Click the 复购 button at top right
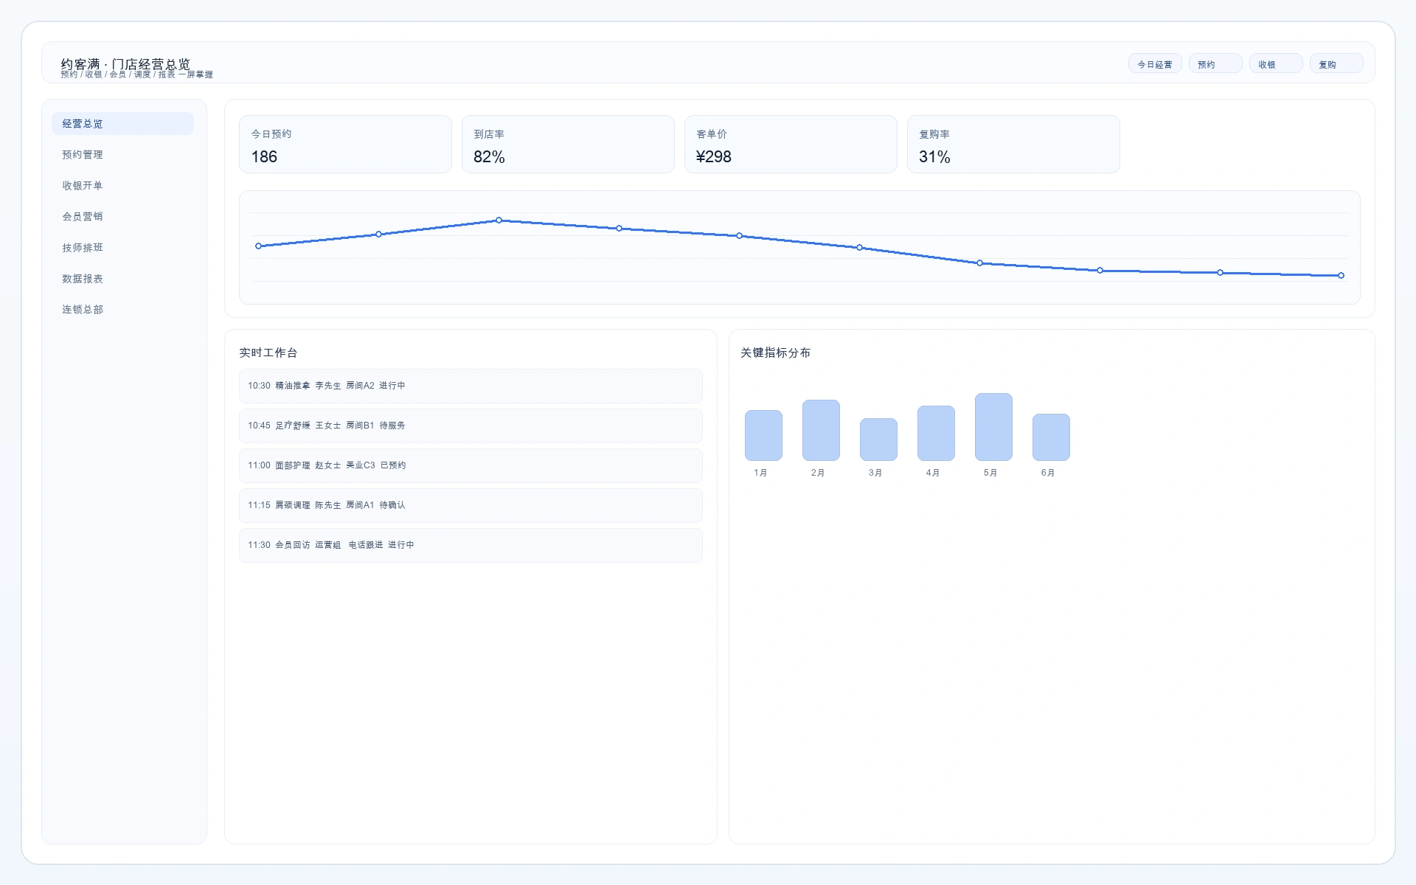Image resolution: width=1416 pixels, height=885 pixels. pyautogui.click(x=1336, y=64)
